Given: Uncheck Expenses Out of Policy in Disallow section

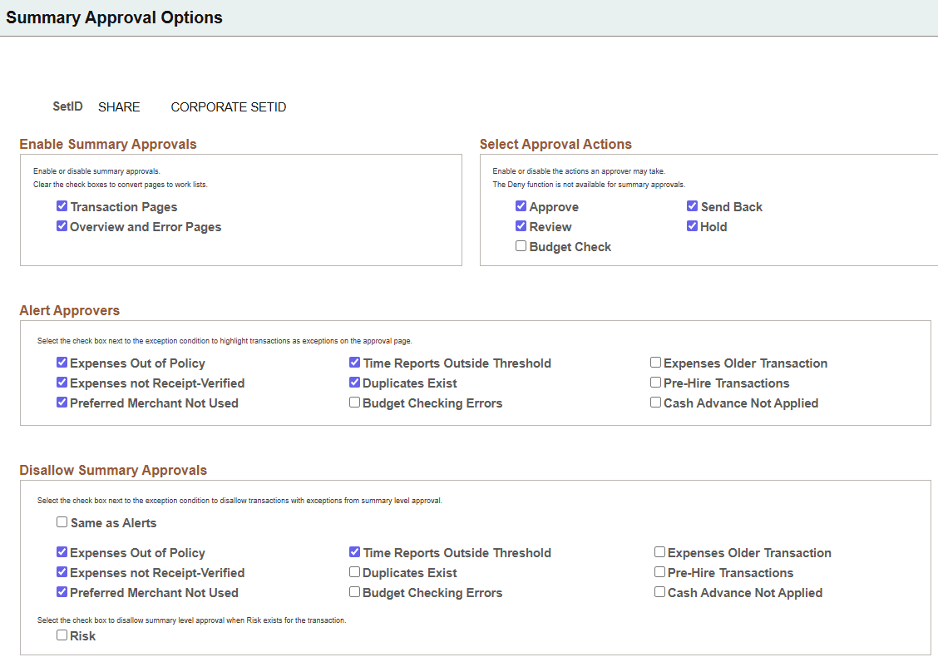Looking at the screenshot, I should click(62, 552).
